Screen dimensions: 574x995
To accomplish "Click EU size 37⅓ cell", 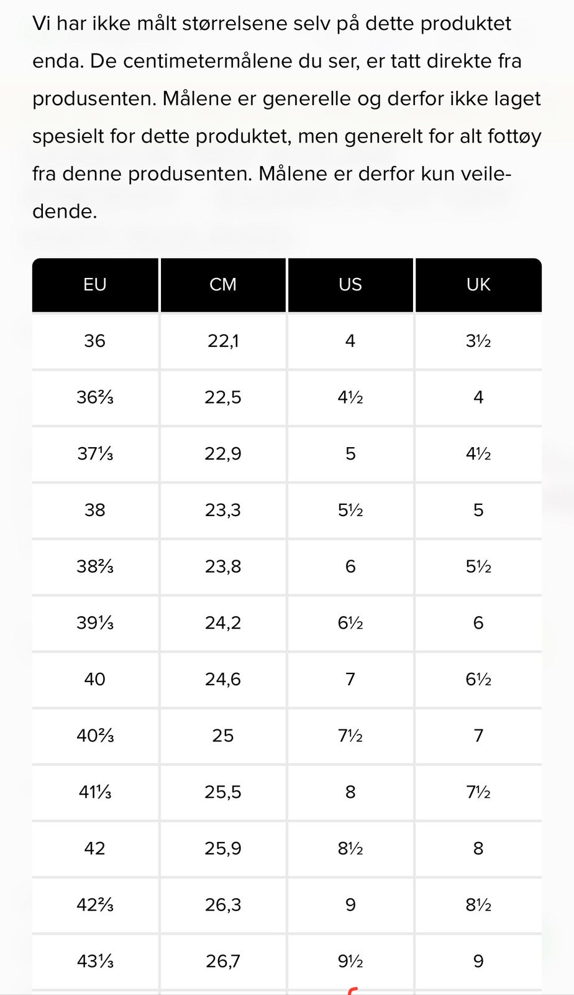I will (x=95, y=454).
